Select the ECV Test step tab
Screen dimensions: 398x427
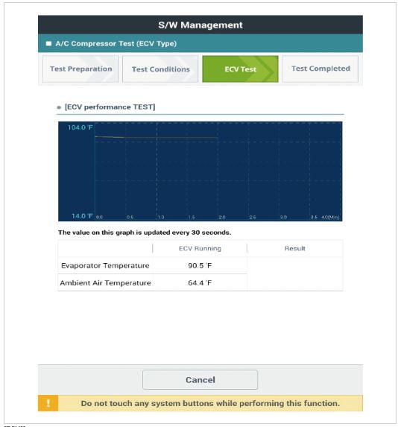click(x=240, y=69)
